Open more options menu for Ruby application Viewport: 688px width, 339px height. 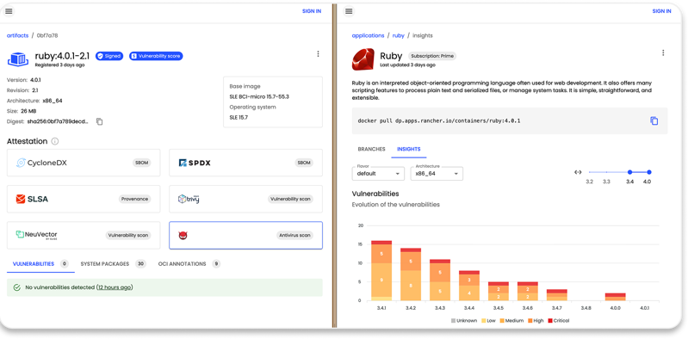[663, 52]
